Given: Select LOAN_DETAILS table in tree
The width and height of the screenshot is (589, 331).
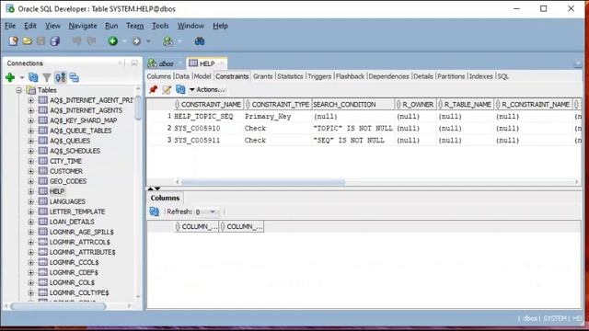Looking at the screenshot, I should point(72,222).
